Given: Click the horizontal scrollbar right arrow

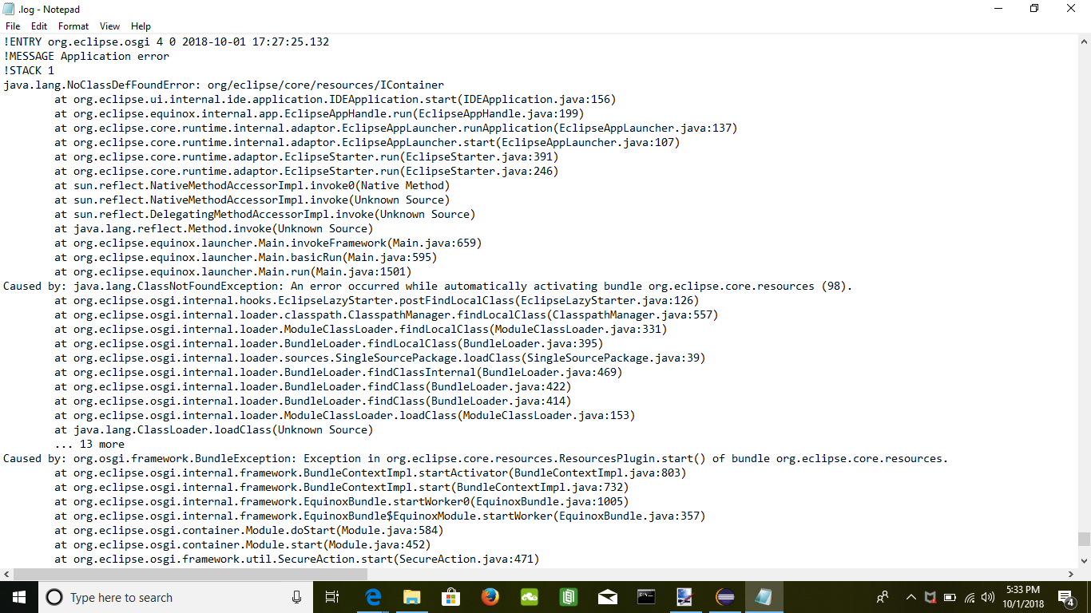Looking at the screenshot, I should click(1071, 574).
